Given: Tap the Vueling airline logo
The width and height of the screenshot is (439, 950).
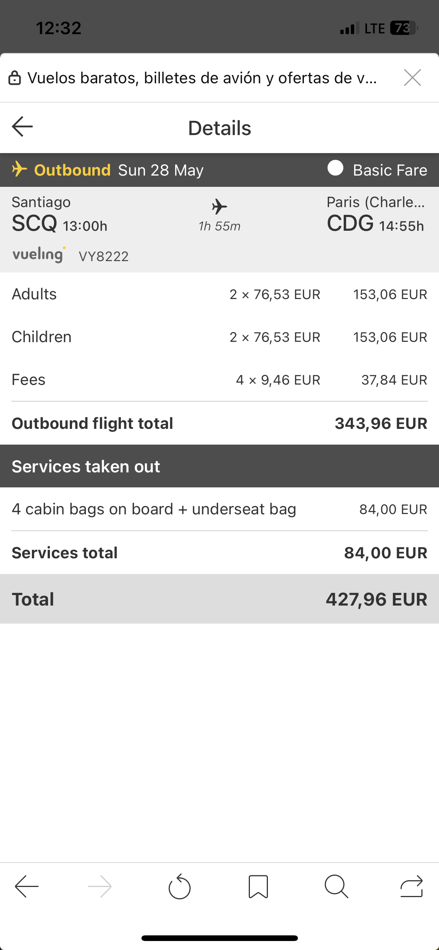Looking at the screenshot, I should pyautogui.click(x=39, y=255).
